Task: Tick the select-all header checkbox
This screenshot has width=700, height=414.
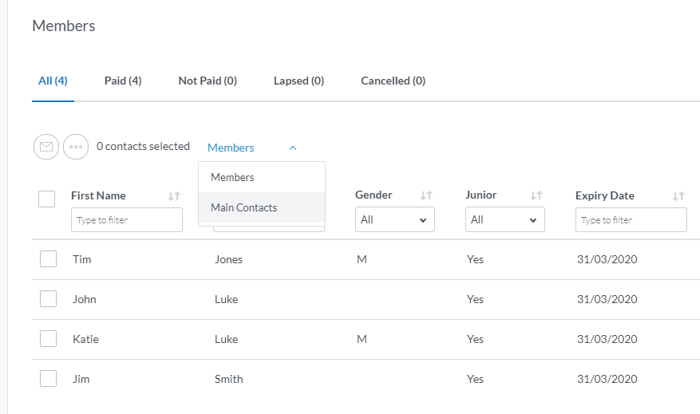Action: click(46, 199)
